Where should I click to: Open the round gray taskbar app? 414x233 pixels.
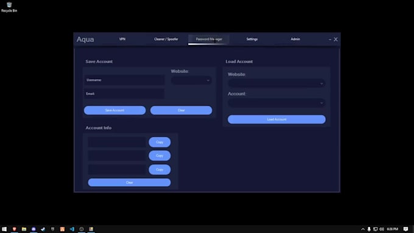82,229
